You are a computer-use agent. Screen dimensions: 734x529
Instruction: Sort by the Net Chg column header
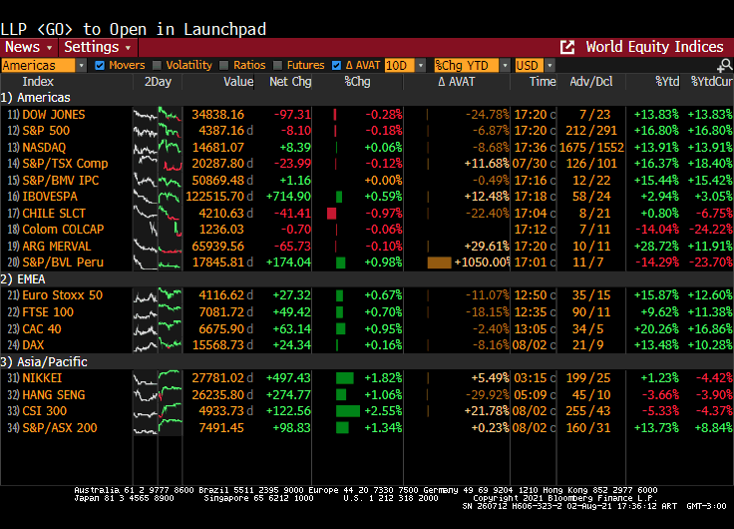(290, 82)
